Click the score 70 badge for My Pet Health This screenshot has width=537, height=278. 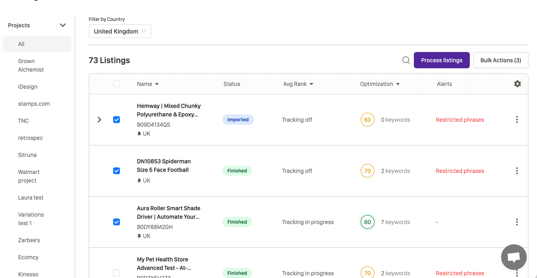coord(368,273)
